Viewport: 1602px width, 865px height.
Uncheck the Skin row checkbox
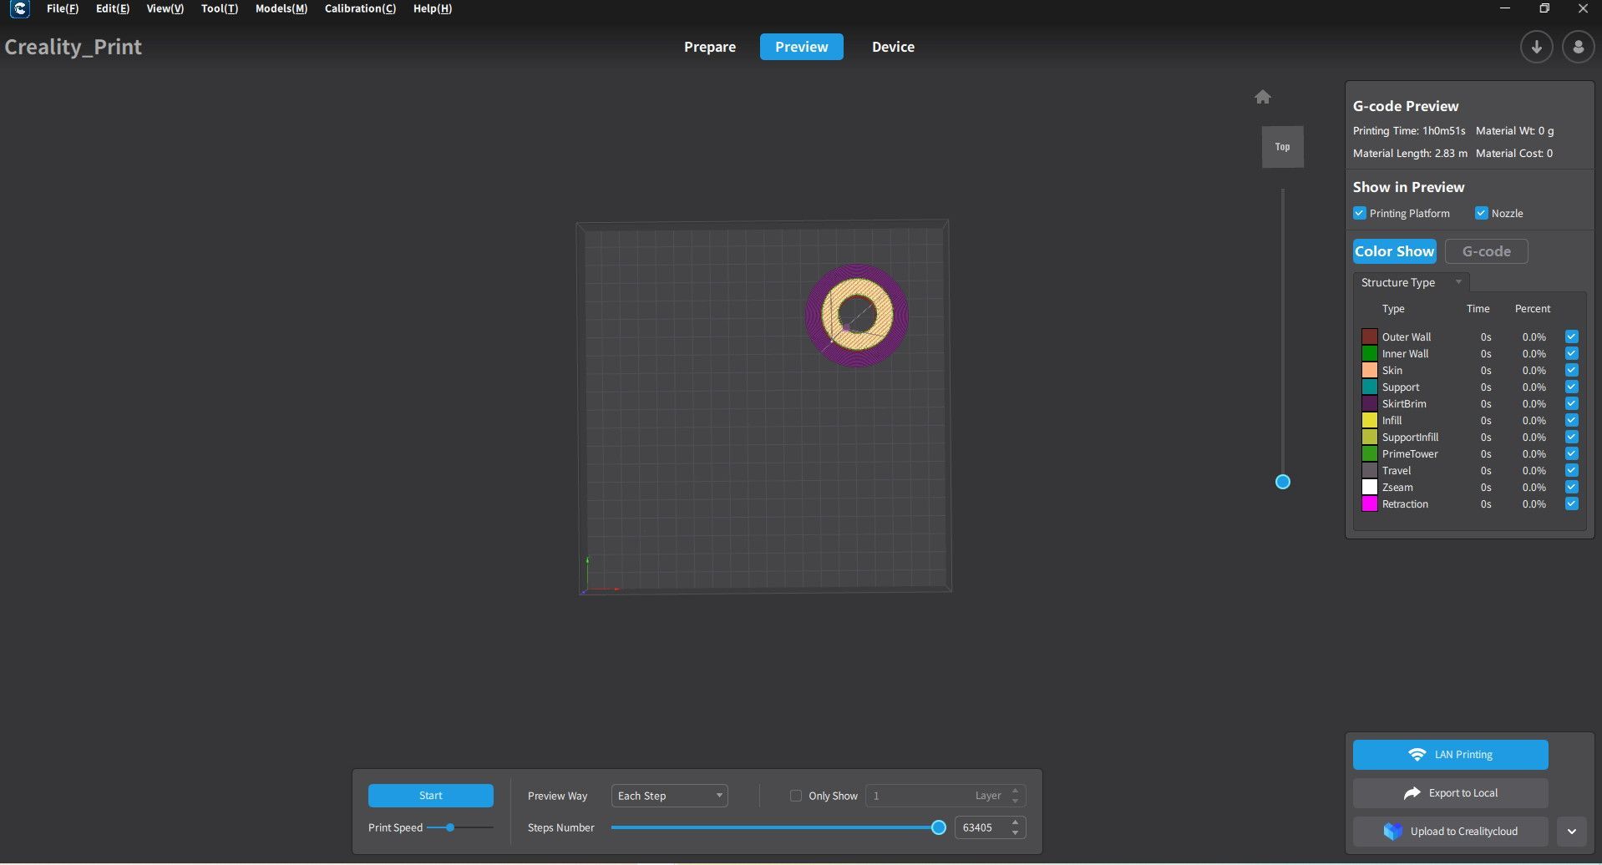(1571, 370)
